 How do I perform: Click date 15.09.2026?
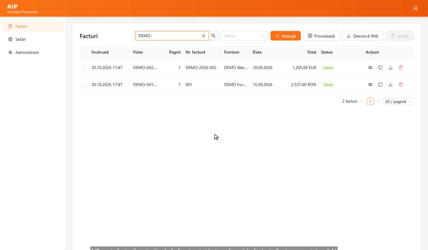click(262, 84)
